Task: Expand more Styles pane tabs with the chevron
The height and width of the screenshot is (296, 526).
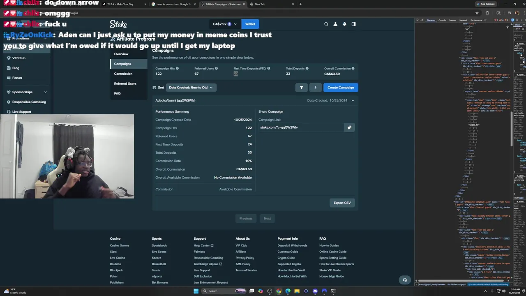Action: [524, 25]
